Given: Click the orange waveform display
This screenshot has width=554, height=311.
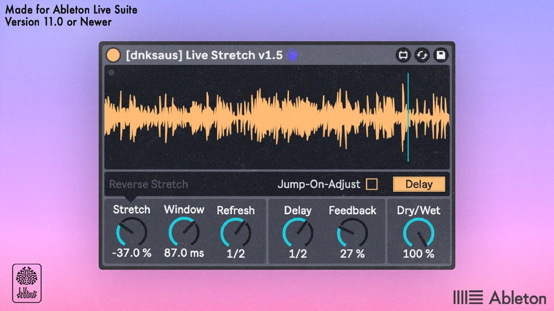Looking at the screenshot, I should tap(277, 117).
